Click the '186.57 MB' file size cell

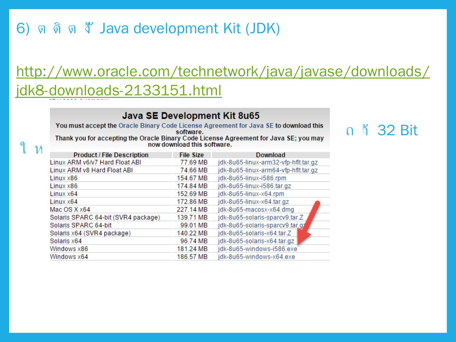coord(192,257)
